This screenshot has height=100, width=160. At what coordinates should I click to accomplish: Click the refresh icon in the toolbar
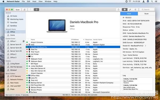[30, 10]
